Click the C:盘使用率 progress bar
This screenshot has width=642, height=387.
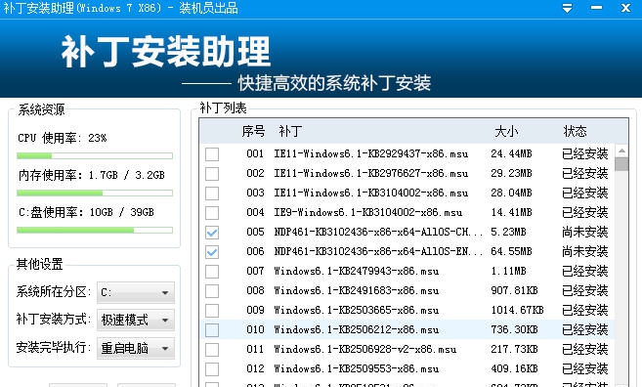point(95,231)
